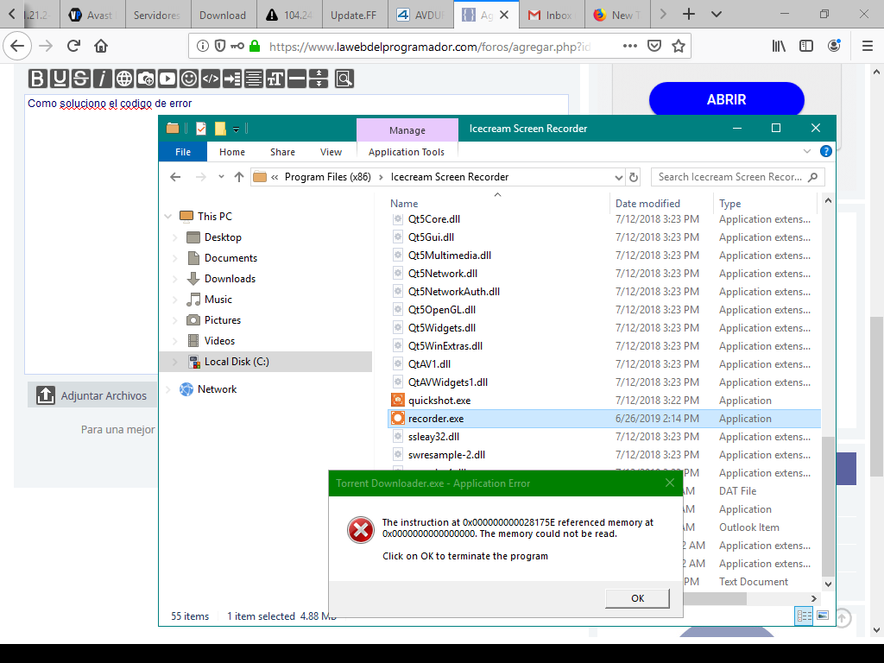This screenshot has height=663, width=884.
Task: Click the font size icon
Action: click(275, 79)
